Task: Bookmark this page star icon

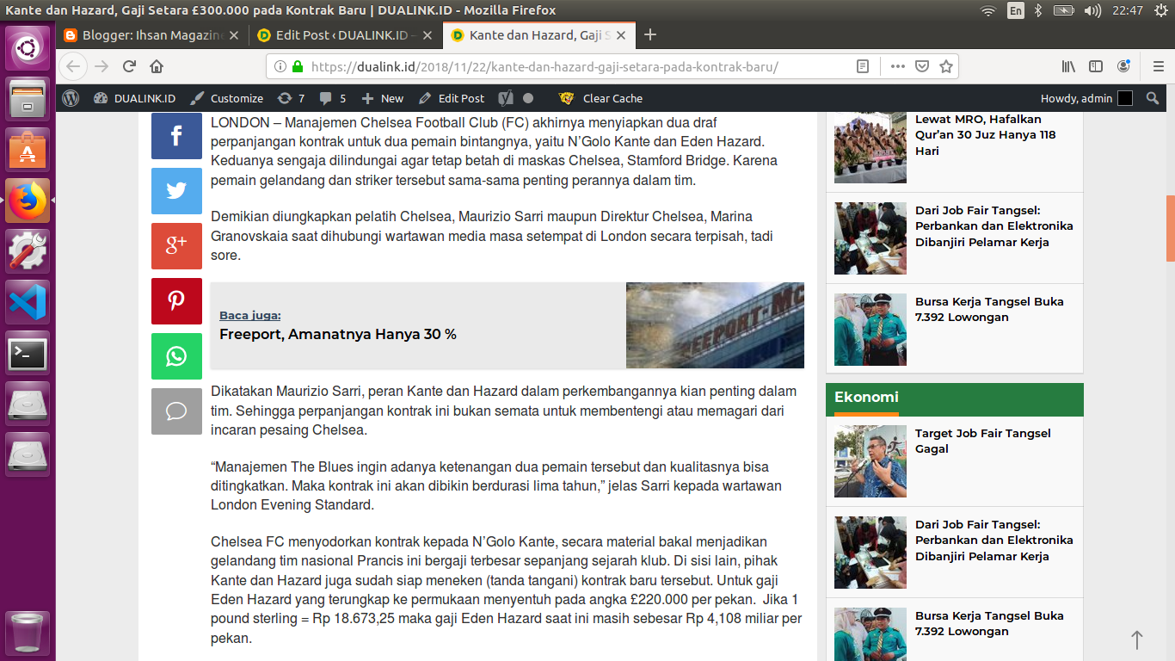Action: tap(945, 66)
